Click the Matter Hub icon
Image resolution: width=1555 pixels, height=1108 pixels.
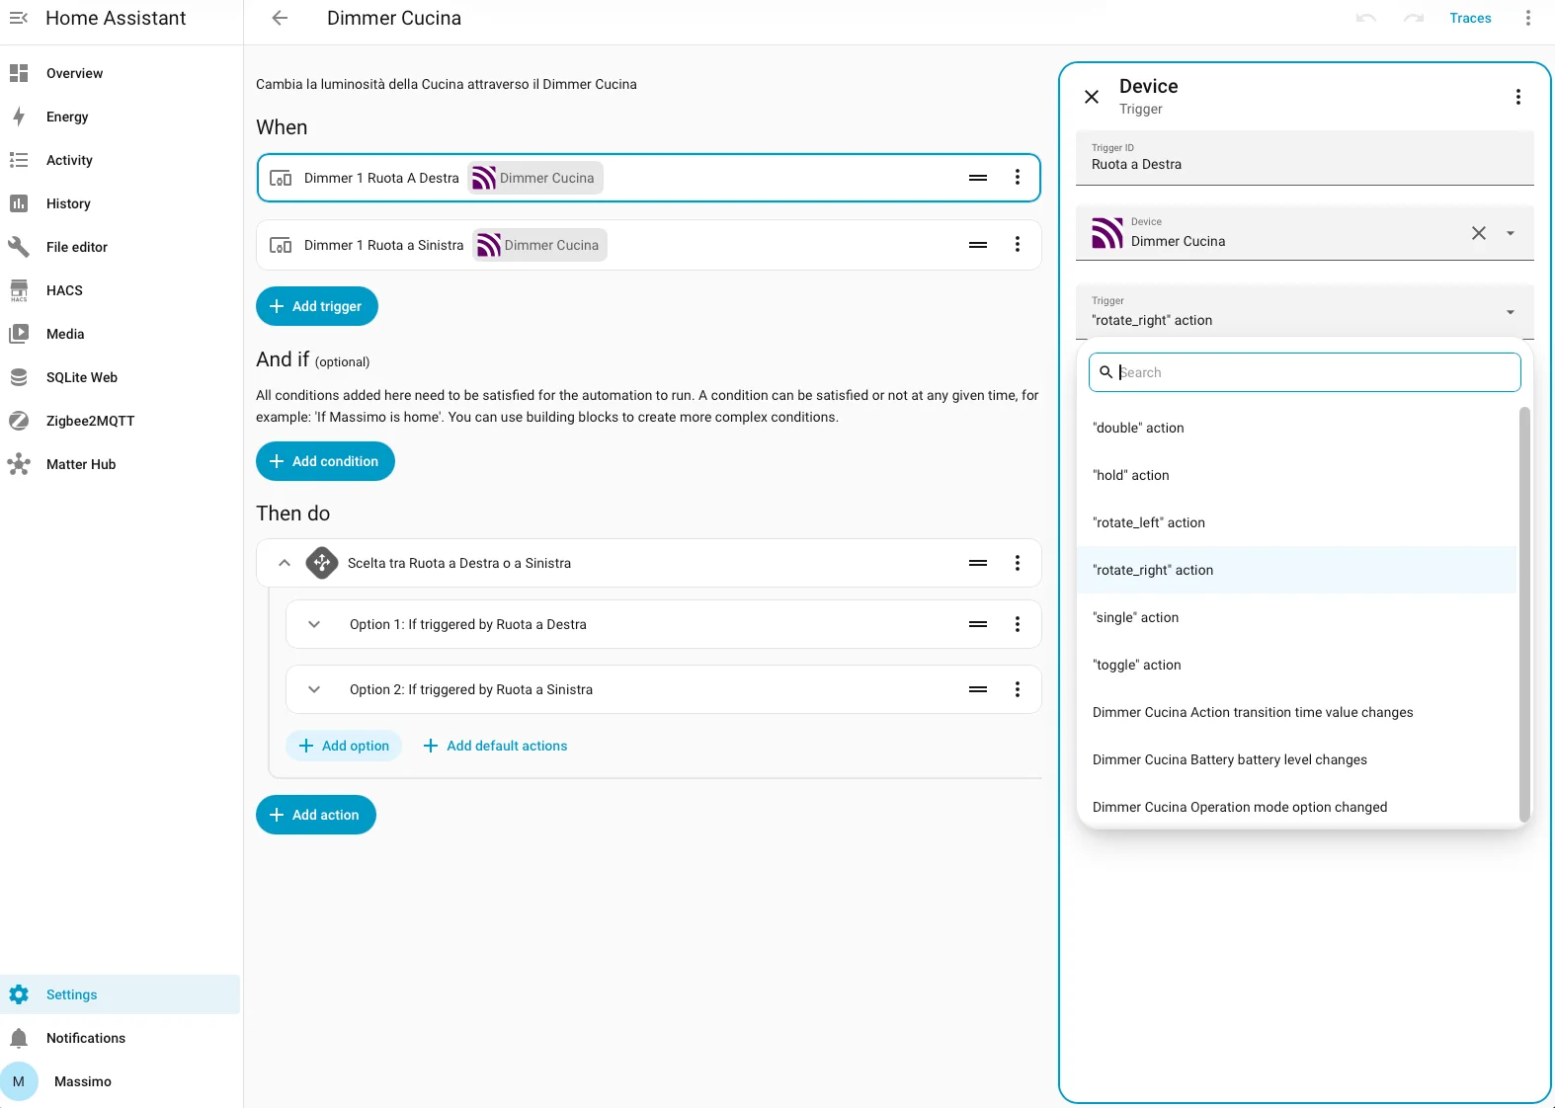click(x=19, y=464)
